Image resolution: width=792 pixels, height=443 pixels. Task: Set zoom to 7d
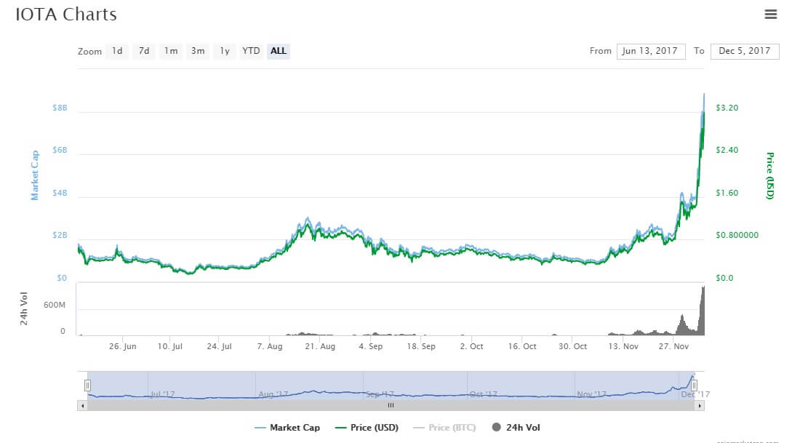click(144, 51)
